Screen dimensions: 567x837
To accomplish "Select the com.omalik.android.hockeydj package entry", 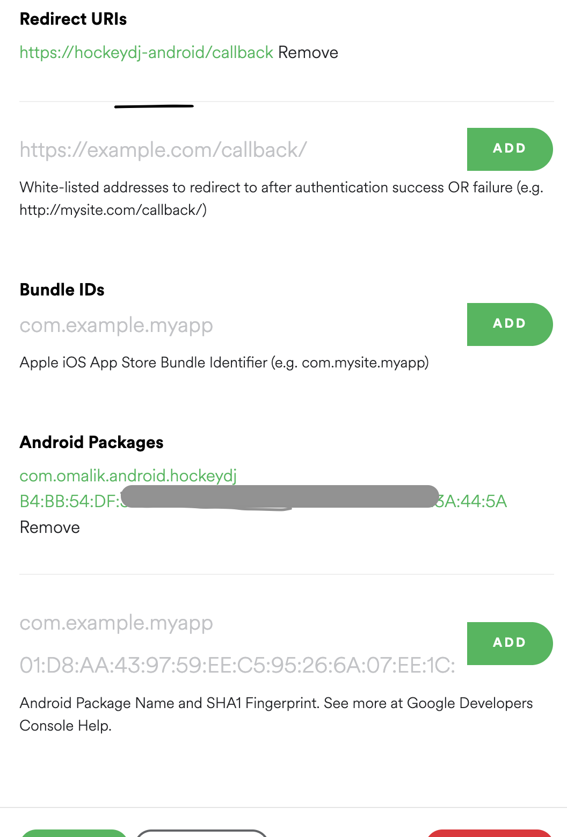I will (128, 475).
